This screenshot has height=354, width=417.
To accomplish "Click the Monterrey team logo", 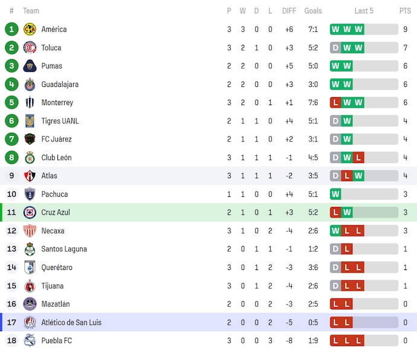I will 30,103.
